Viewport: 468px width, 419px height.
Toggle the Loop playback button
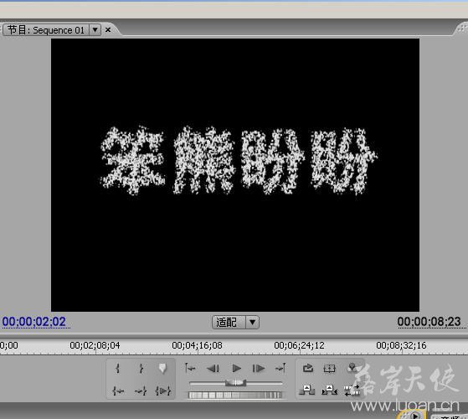pyautogui.click(x=308, y=368)
